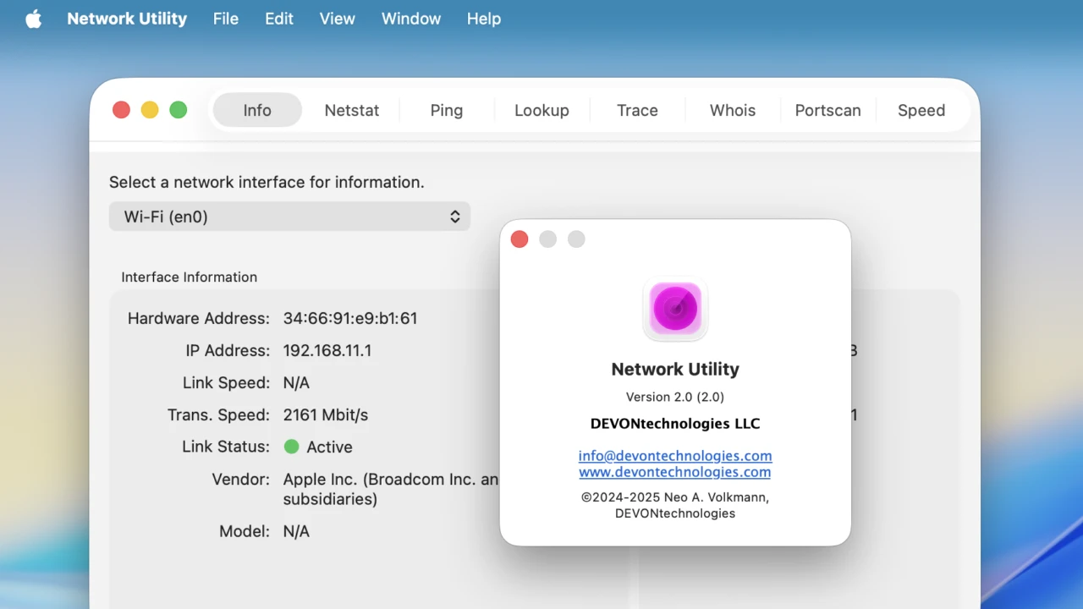Open the Apple menu
1083x609 pixels.
click(x=33, y=19)
